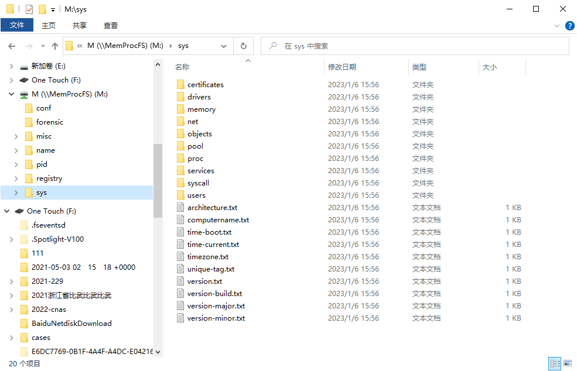Sort by the 修改日期 column header
The height and width of the screenshot is (371, 577).
pyautogui.click(x=342, y=67)
